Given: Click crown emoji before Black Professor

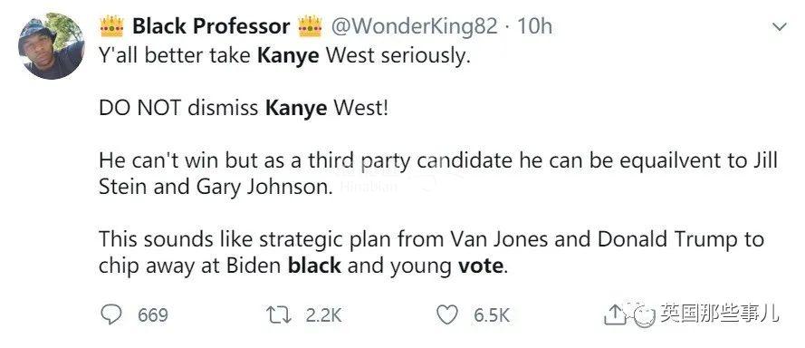Looking at the screenshot, I should tap(112, 25).
